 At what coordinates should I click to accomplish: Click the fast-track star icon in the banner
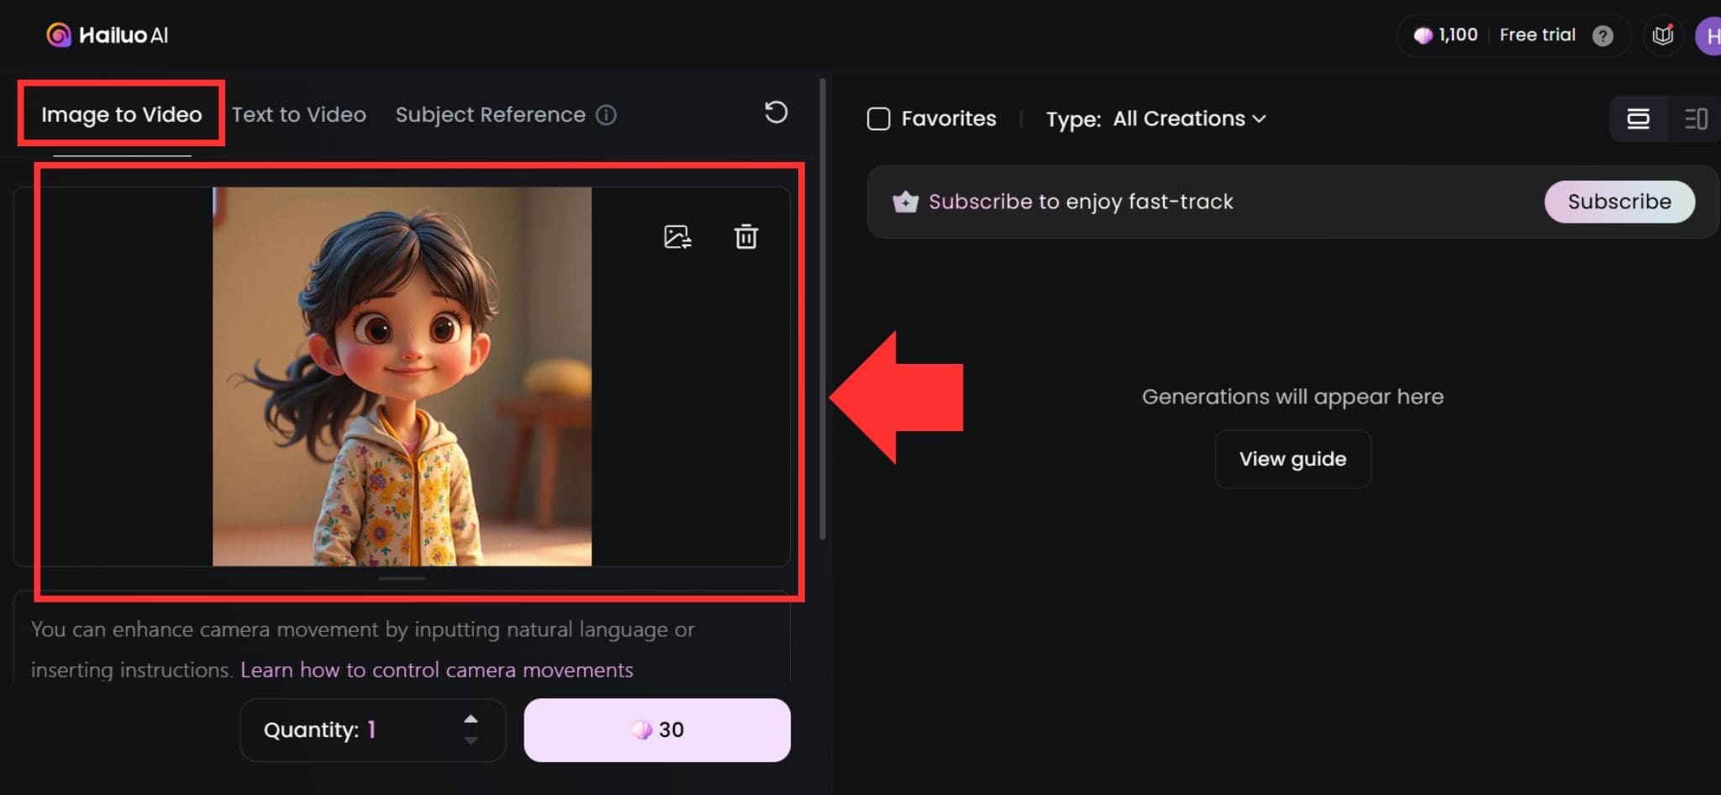coord(905,202)
